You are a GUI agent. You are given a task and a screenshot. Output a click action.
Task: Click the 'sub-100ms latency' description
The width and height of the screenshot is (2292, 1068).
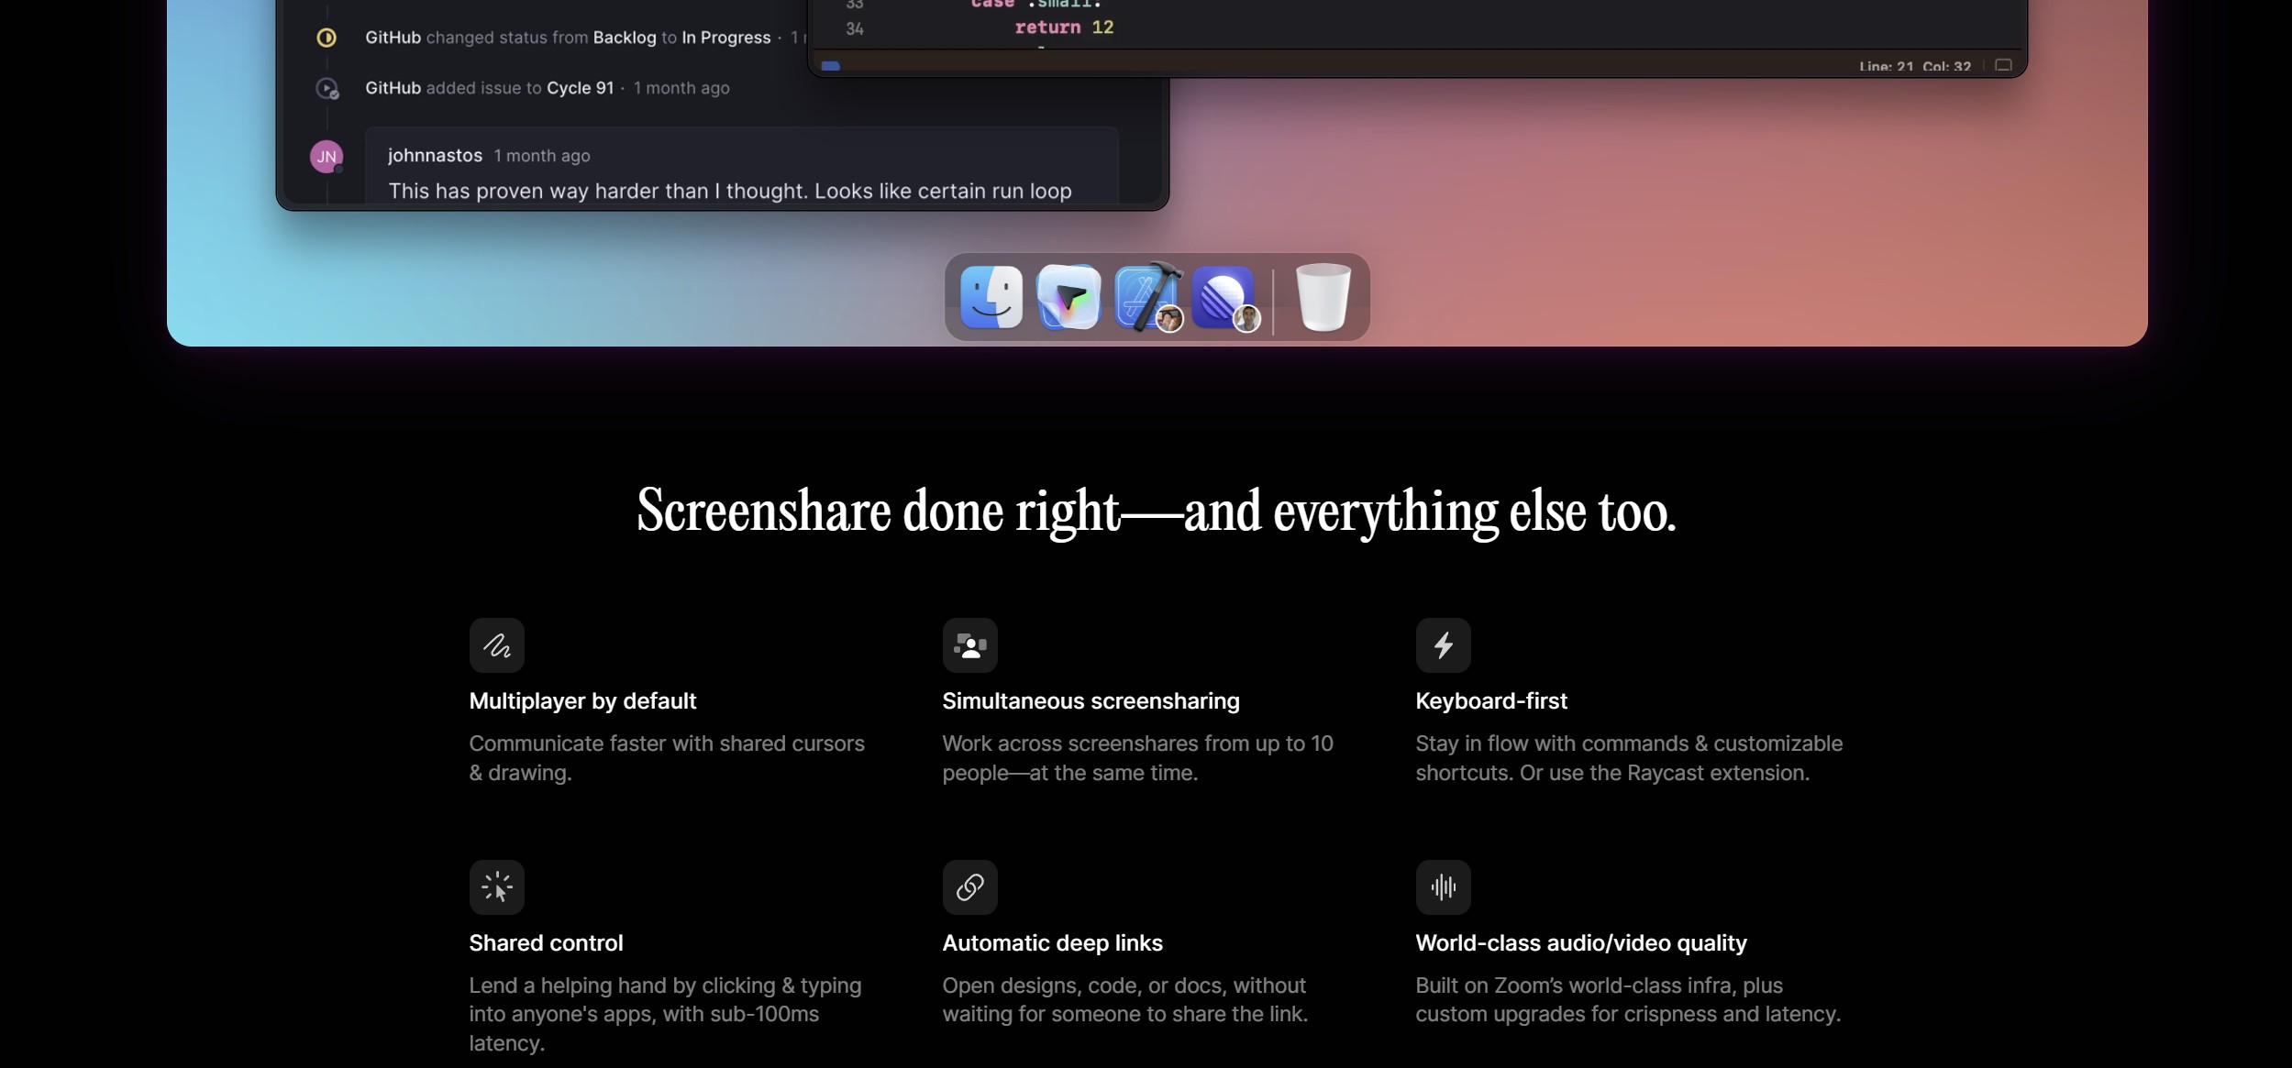coord(665,1014)
